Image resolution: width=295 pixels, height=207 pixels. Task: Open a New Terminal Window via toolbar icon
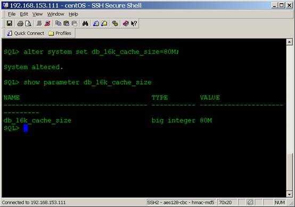(96, 23)
